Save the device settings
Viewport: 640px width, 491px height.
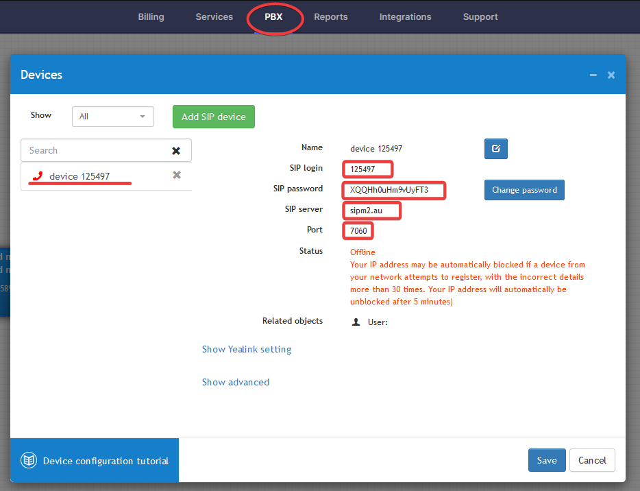(546, 460)
